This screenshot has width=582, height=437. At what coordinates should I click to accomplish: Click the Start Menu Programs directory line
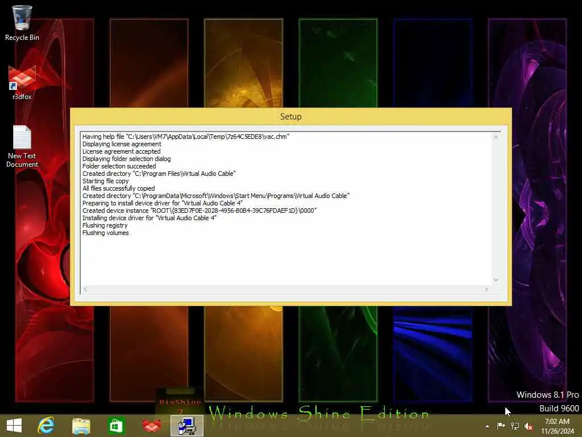215,196
